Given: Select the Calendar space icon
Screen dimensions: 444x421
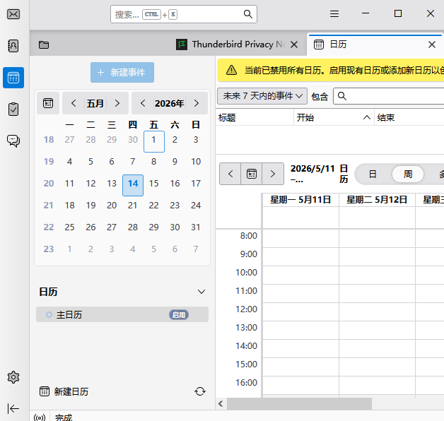Looking at the screenshot, I should [x=13, y=78].
